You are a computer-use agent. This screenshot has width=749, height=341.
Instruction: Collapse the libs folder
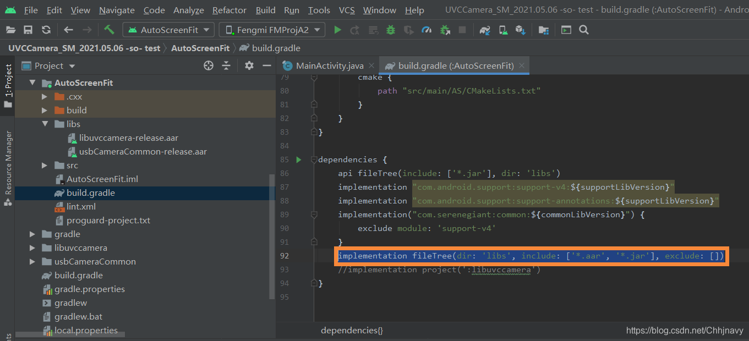tap(44, 124)
